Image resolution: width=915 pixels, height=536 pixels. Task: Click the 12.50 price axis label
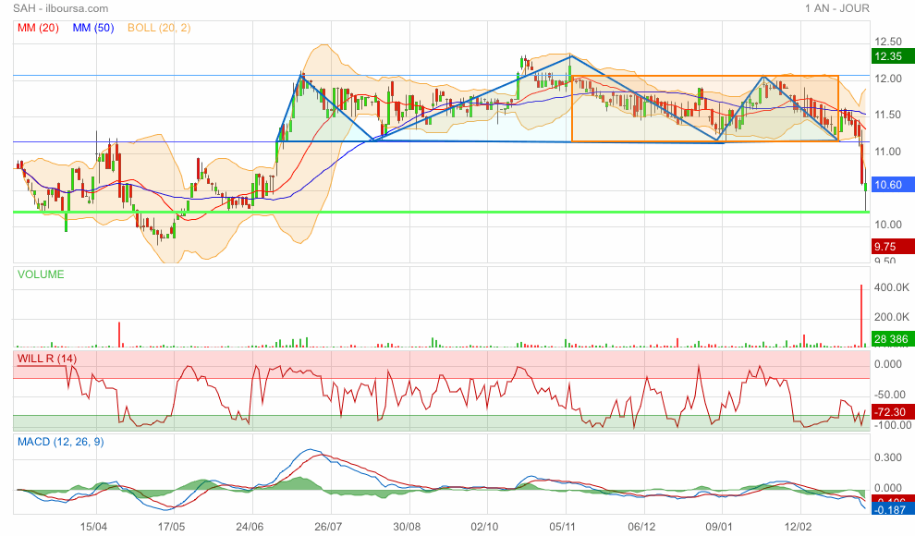[888, 42]
